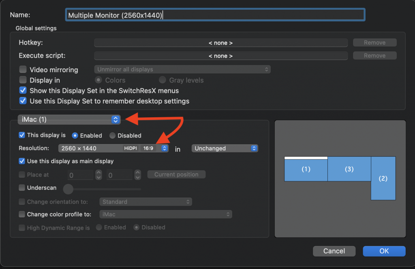
Task: Select the Gray levels radio button
Action: [x=162, y=80]
